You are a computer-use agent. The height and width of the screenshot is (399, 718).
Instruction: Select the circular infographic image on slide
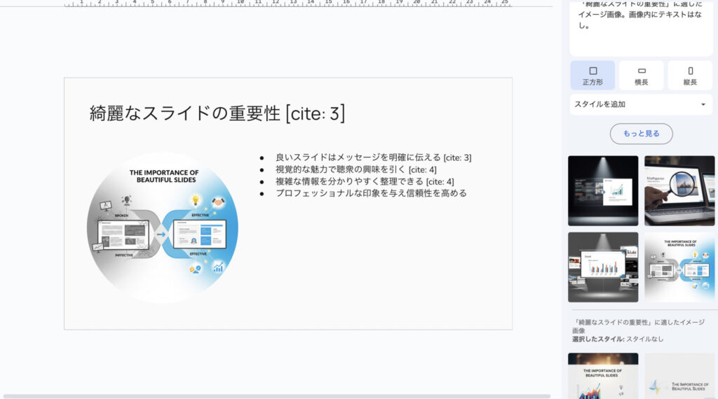(x=163, y=227)
